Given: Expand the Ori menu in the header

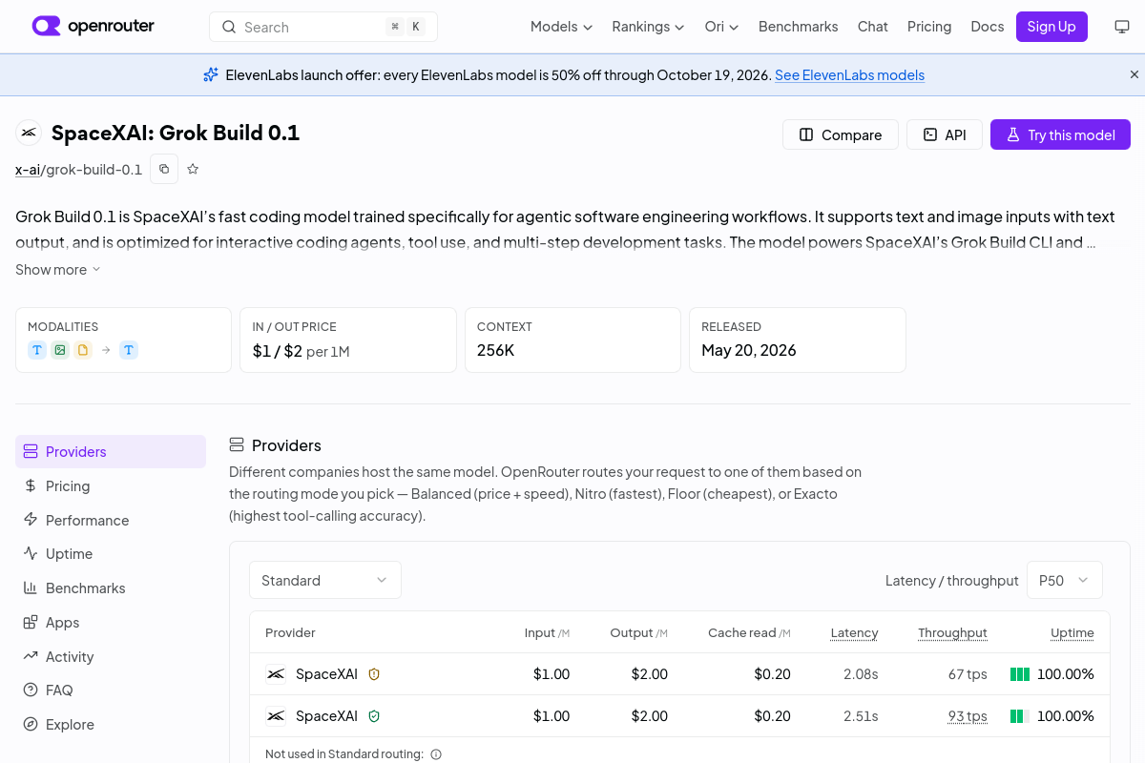Looking at the screenshot, I should point(721,27).
